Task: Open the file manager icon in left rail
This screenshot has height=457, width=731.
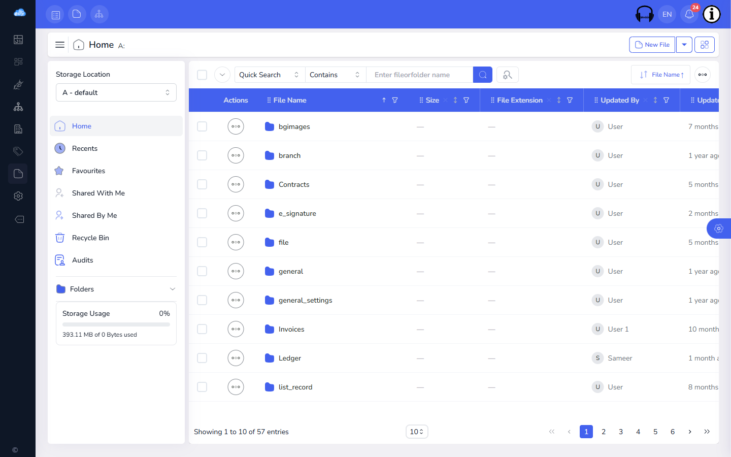Action: pyautogui.click(x=18, y=174)
